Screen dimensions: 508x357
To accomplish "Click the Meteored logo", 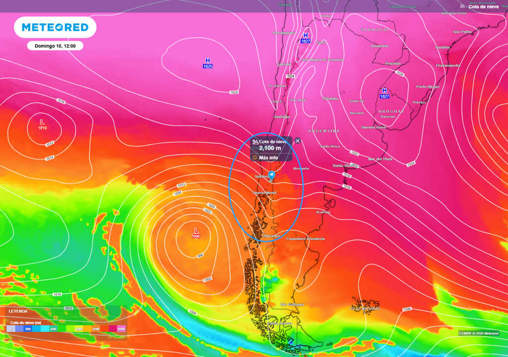I will coord(55,27).
